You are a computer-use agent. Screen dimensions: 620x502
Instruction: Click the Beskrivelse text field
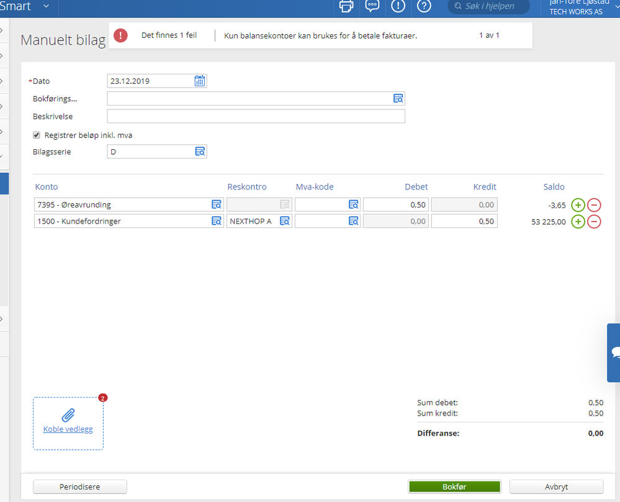pyautogui.click(x=256, y=116)
